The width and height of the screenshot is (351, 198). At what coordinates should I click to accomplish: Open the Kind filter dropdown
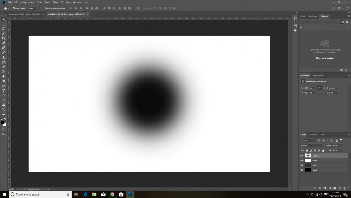point(309,141)
